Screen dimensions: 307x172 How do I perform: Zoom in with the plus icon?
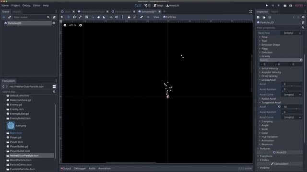point(81,25)
